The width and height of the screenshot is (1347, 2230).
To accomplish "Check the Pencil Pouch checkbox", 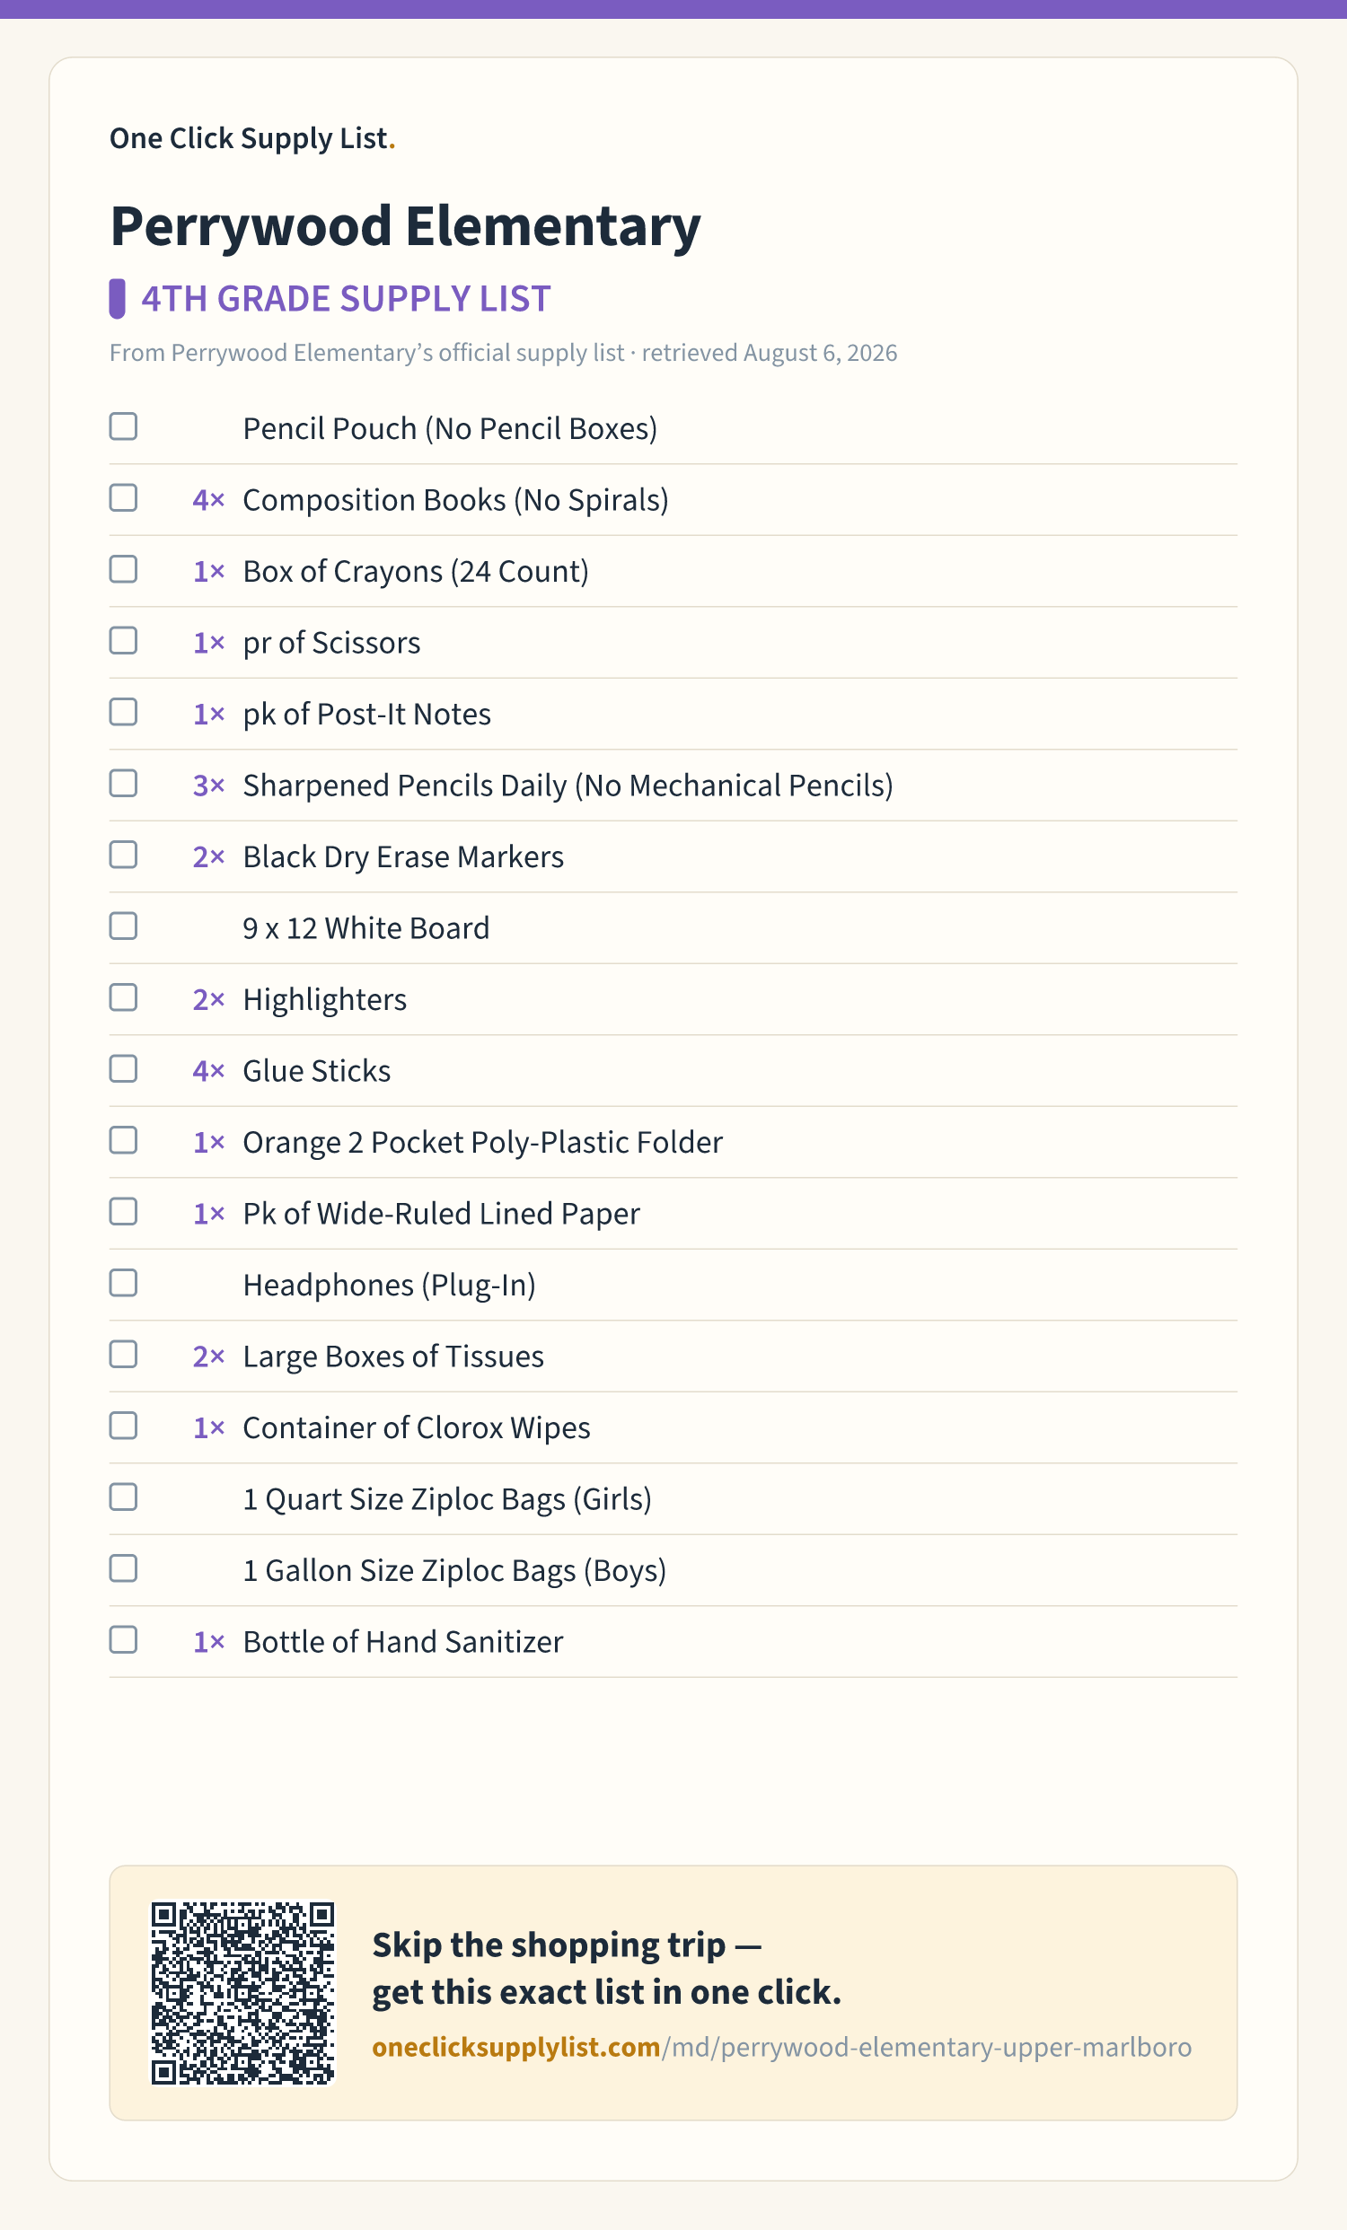I will point(123,426).
